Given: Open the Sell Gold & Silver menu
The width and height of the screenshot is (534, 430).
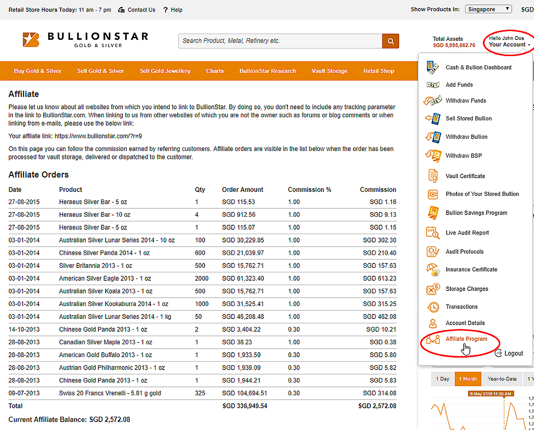Looking at the screenshot, I should pos(101,71).
